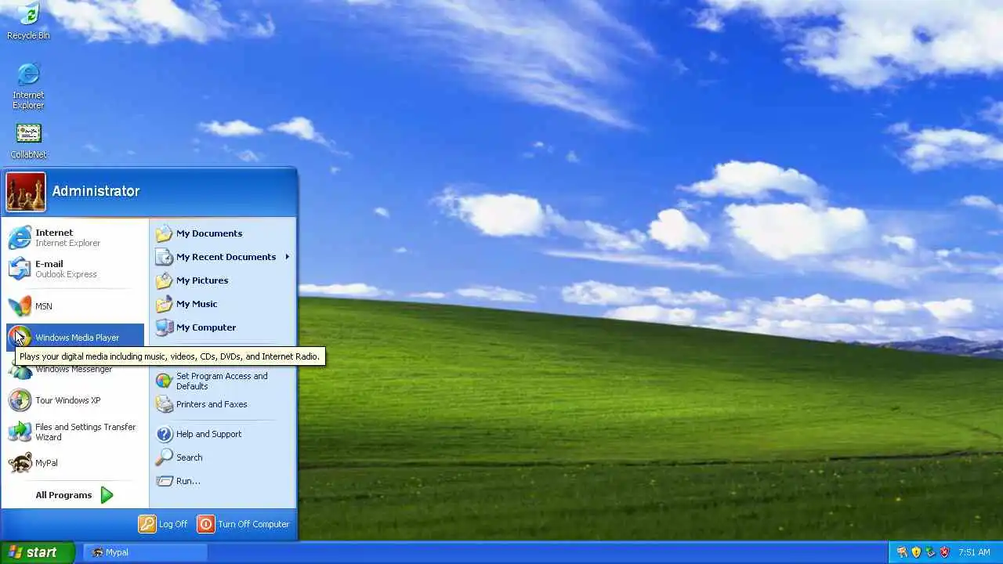Open Set Program Access and Defaults
This screenshot has width=1003, height=564.
click(x=223, y=381)
